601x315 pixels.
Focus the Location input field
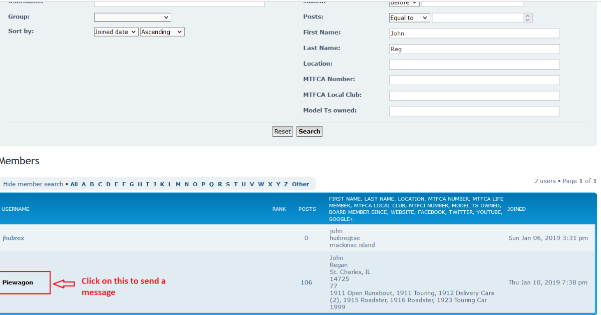474,65
